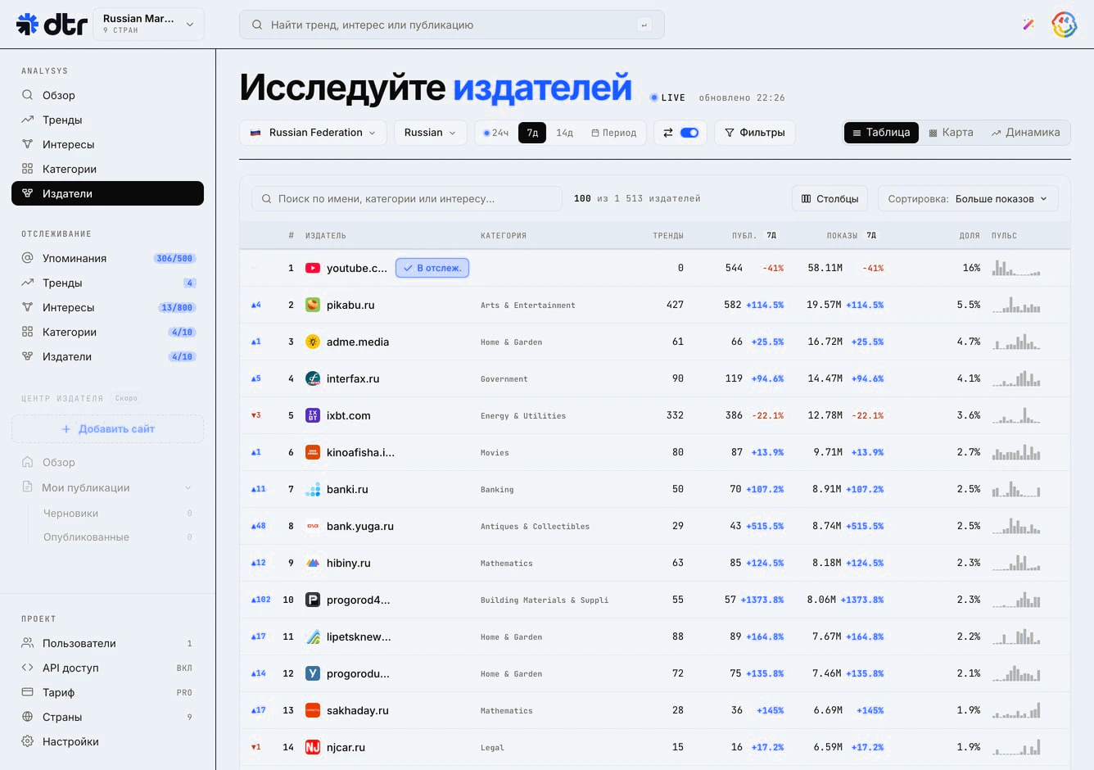The height and width of the screenshot is (770, 1094).
Task: Click the njcar.ru favicon
Action: pyautogui.click(x=313, y=747)
